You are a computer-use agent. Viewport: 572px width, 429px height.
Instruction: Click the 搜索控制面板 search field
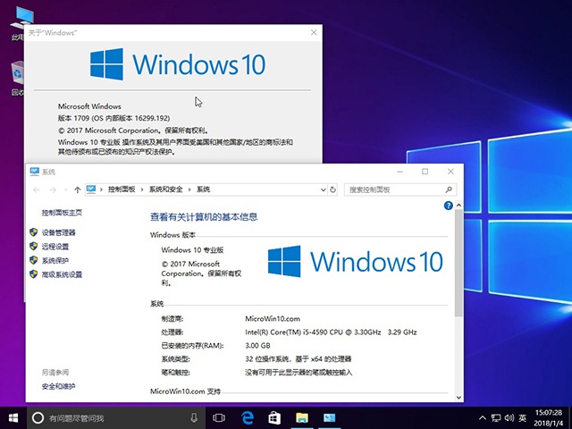point(394,189)
